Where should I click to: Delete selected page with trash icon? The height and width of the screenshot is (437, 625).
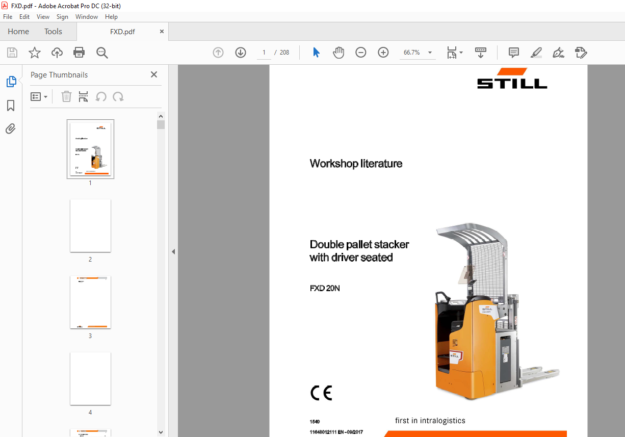click(66, 96)
